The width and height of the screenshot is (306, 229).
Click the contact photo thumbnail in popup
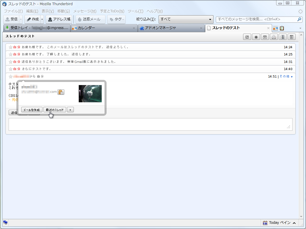pos(90,93)
